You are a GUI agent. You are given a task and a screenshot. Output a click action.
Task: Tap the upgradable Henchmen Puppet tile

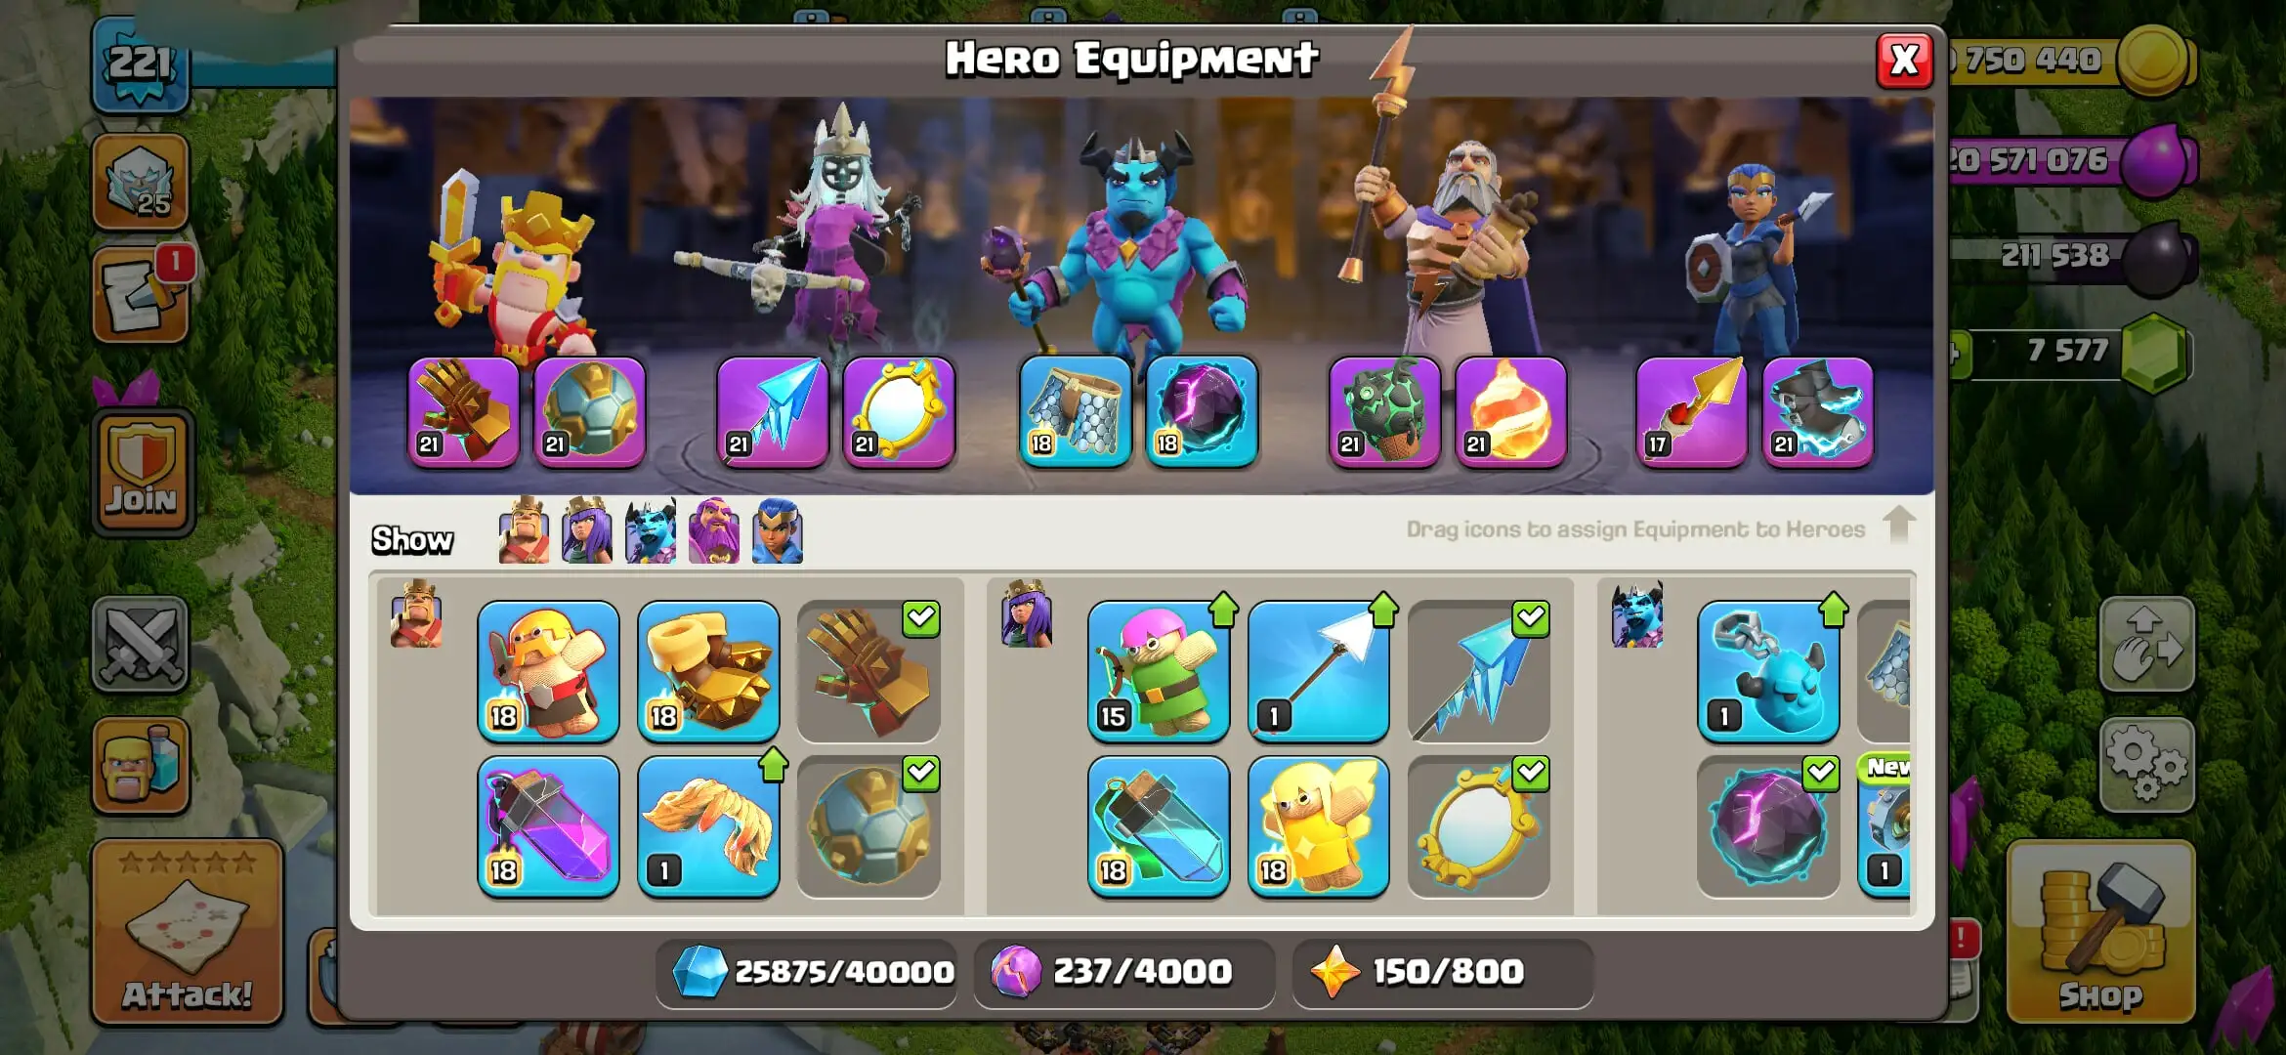[1768, 671]
